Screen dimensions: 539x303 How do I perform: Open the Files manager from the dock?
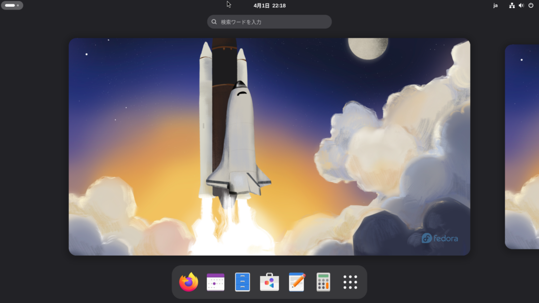pyautogui.click(x=243, y=282)
